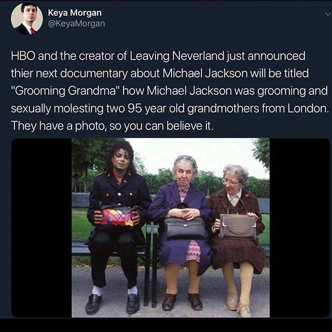Click the brown handbag in the photo

click(x=238, y=226)
